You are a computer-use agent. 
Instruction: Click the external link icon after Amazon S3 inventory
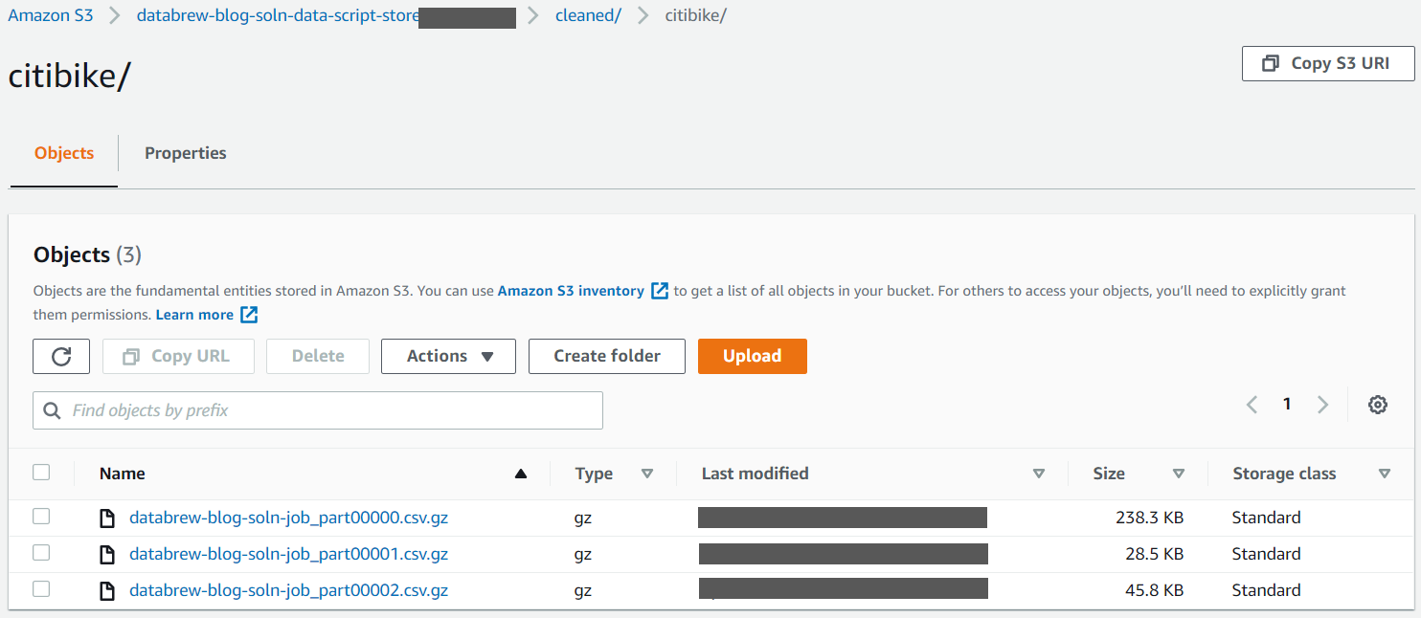click(x=660, y=291)
